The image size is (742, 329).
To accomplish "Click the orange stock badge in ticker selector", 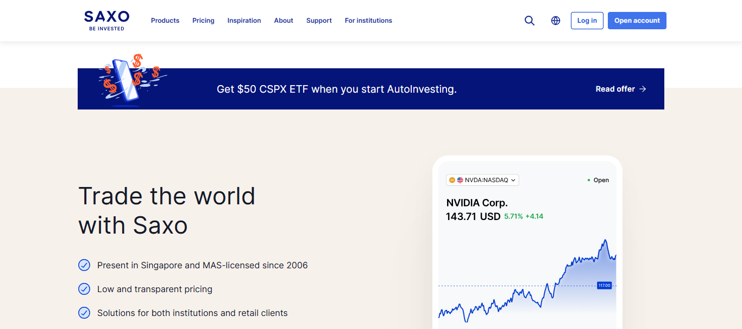I will pyautogui.click(x=452, y=180).
